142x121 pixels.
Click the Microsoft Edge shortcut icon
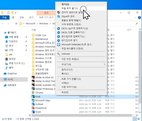tap(33, 100)
